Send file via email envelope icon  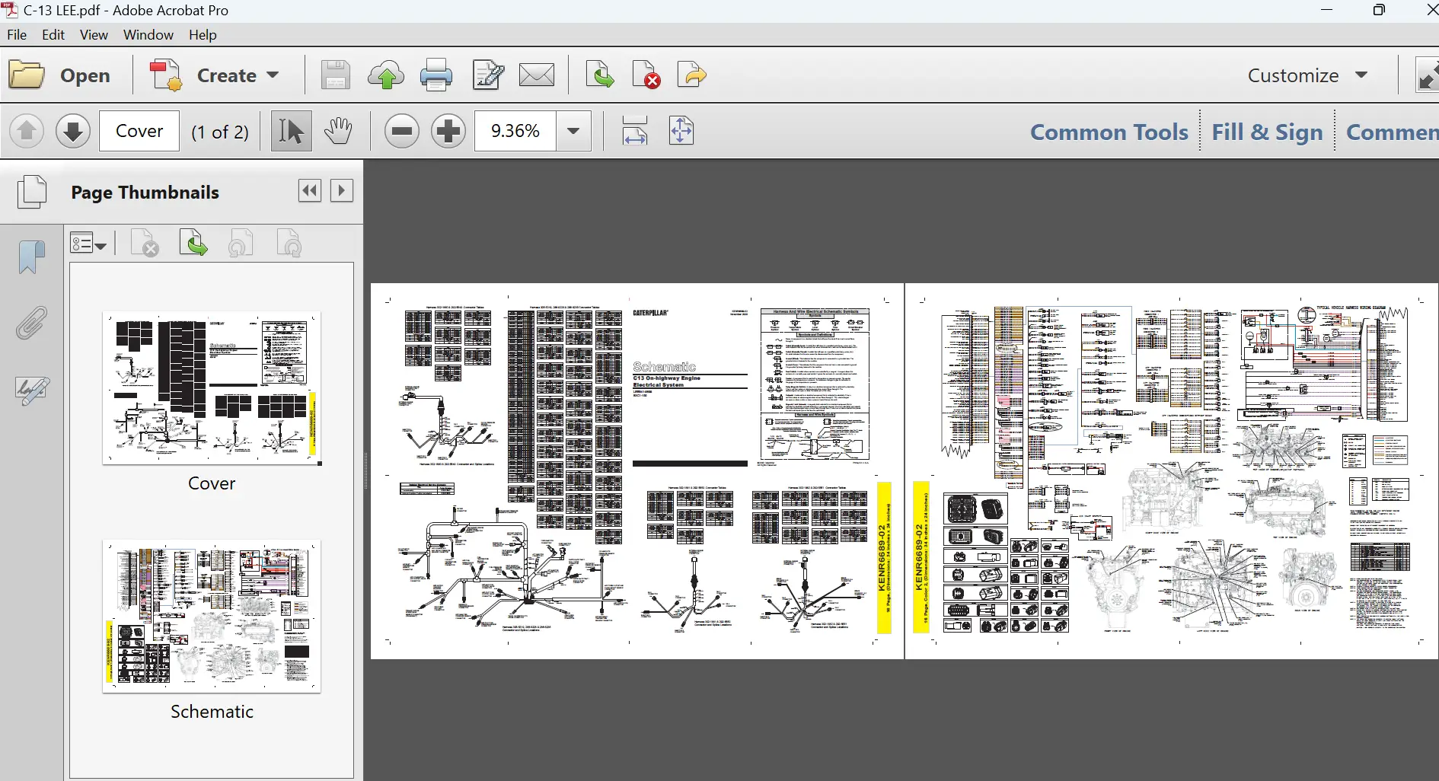coord(537,75)
